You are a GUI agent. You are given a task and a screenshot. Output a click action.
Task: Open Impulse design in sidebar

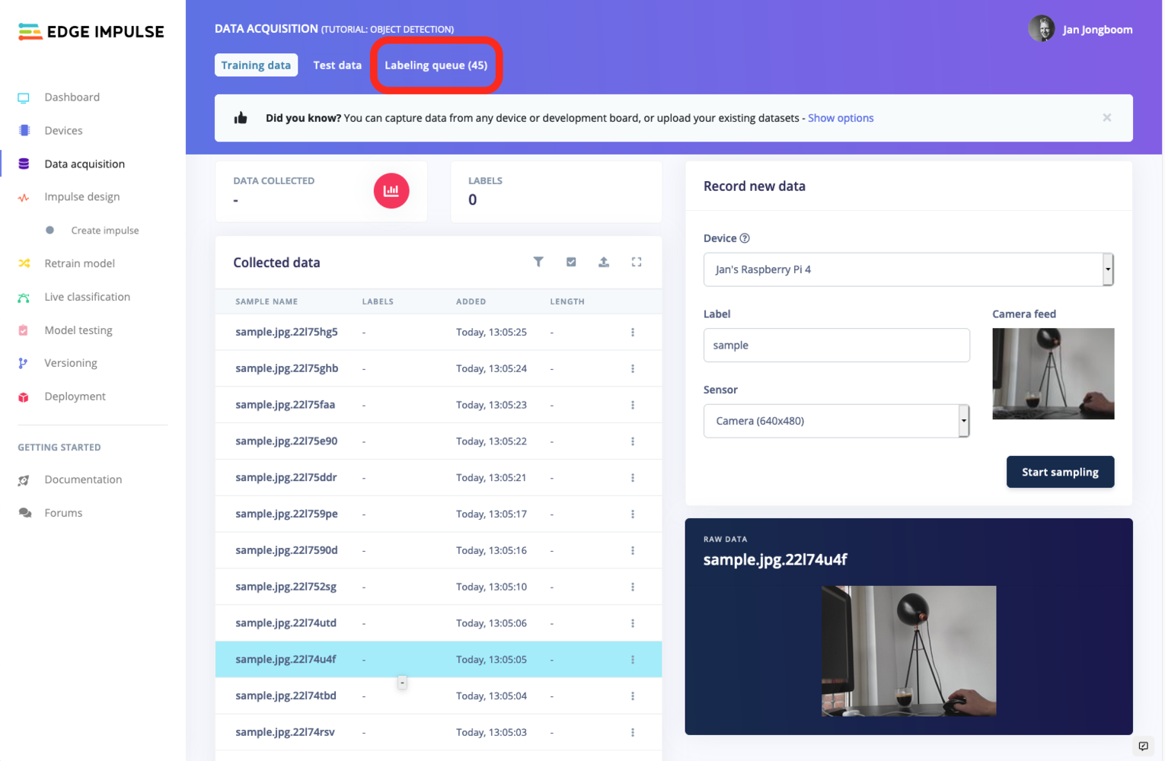[82, 196]
